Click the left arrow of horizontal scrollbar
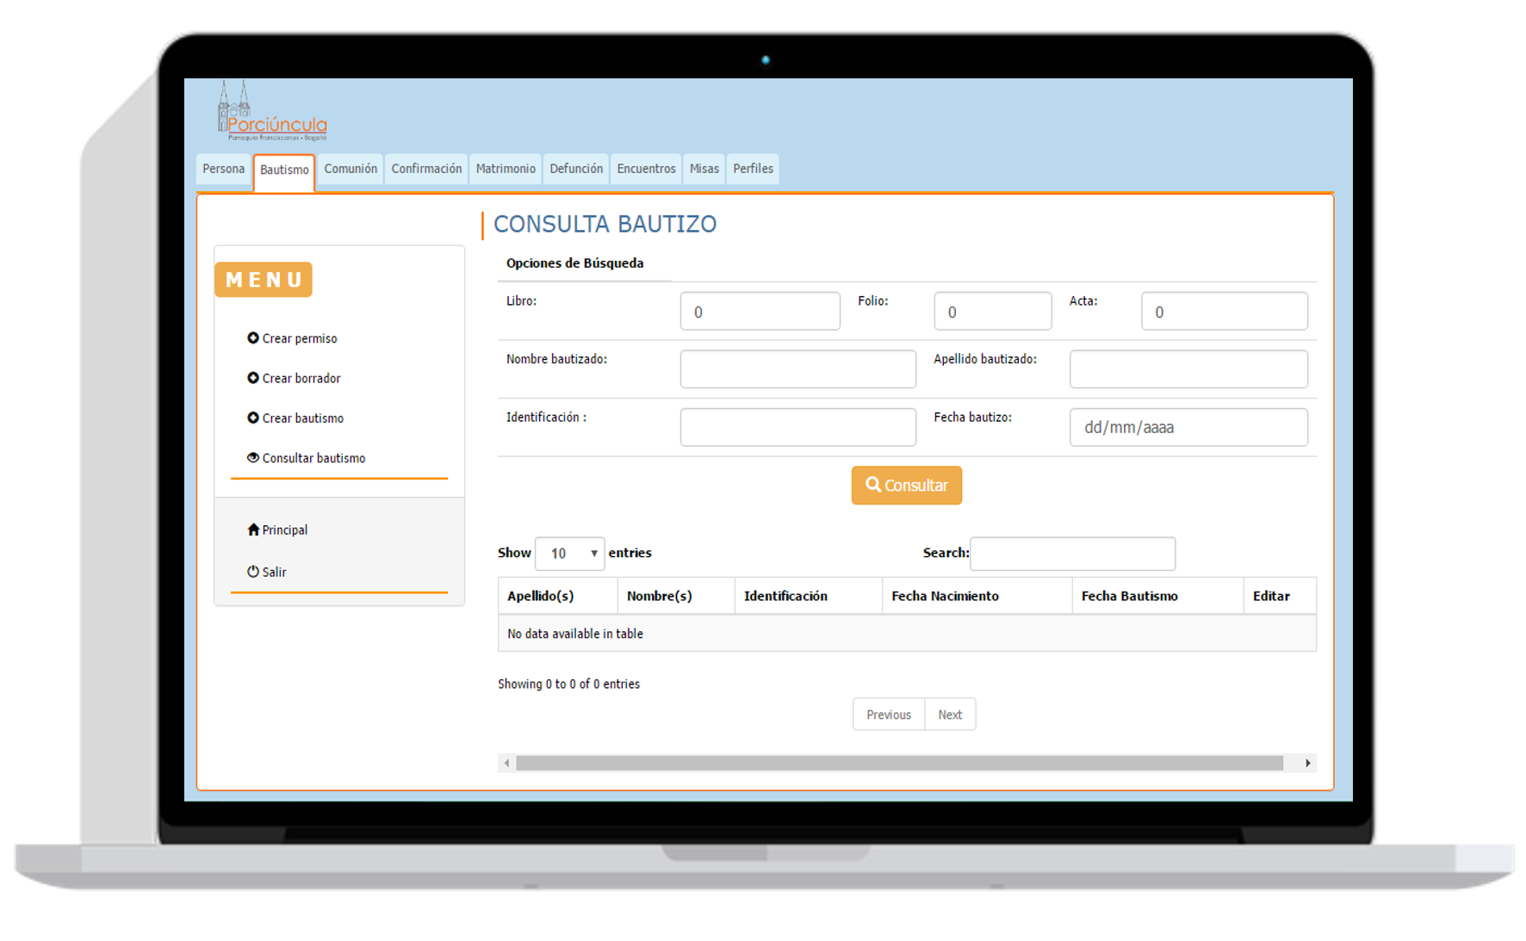Screen dimensions: 1526x941 point(507,763)
